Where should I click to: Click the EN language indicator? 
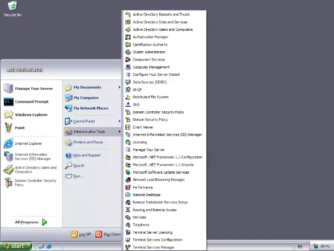point(300,246)
